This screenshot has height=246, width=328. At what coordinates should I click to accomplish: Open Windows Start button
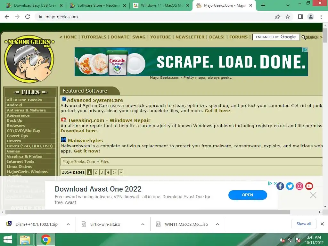[x=8, y=240]
